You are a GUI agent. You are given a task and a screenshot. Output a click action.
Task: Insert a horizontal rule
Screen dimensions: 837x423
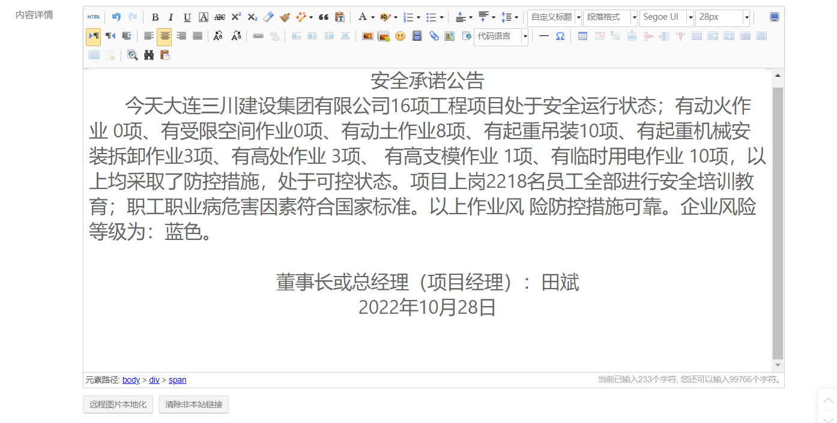pyautogui.click(x=544, y=36)
